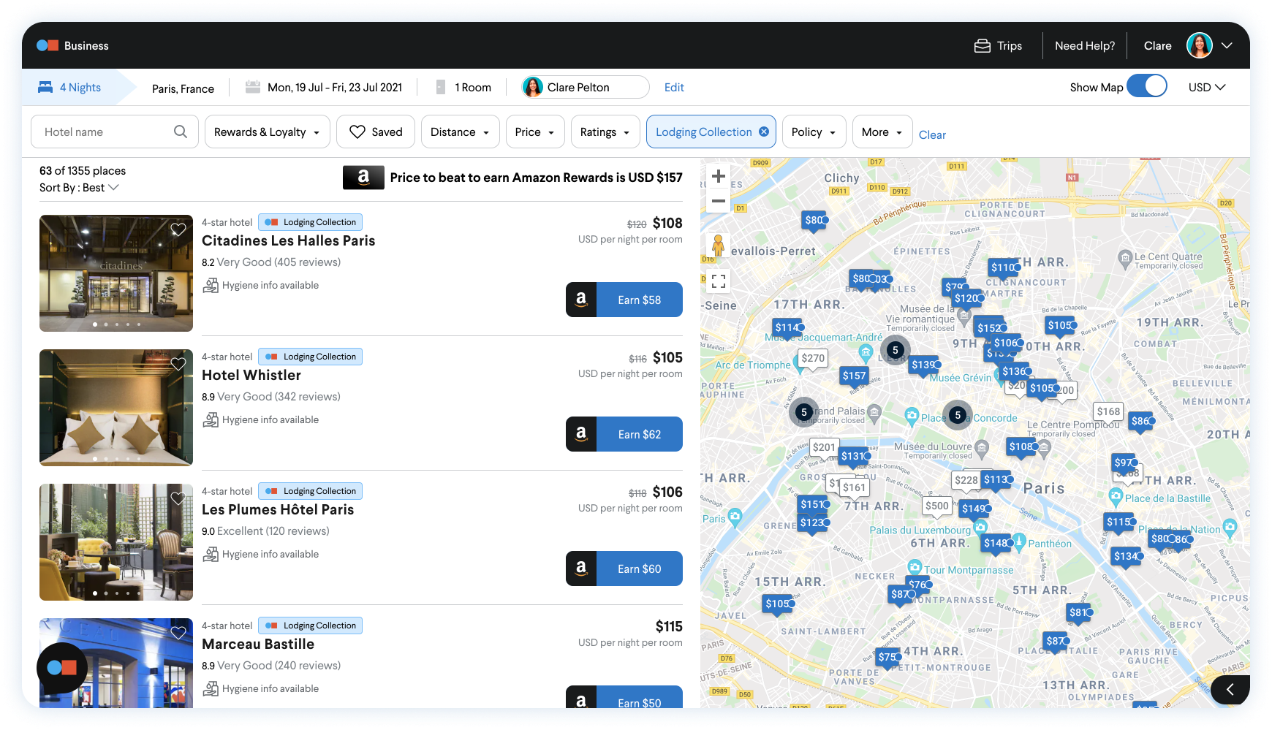Expand the Ratings filter dropdown

click(605, 132)
